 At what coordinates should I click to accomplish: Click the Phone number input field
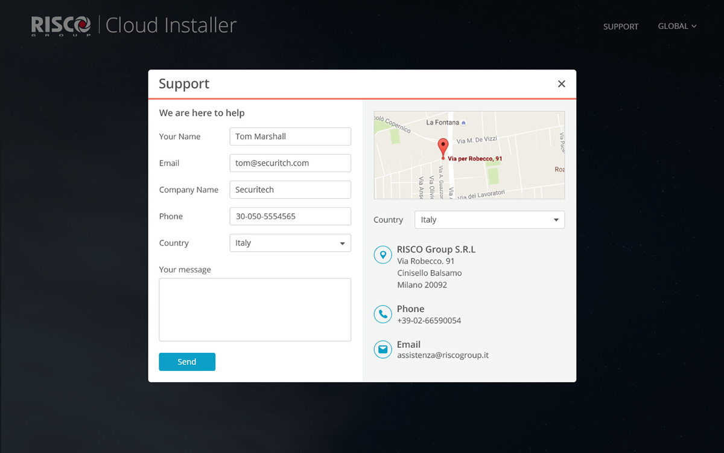click(290, 216)
